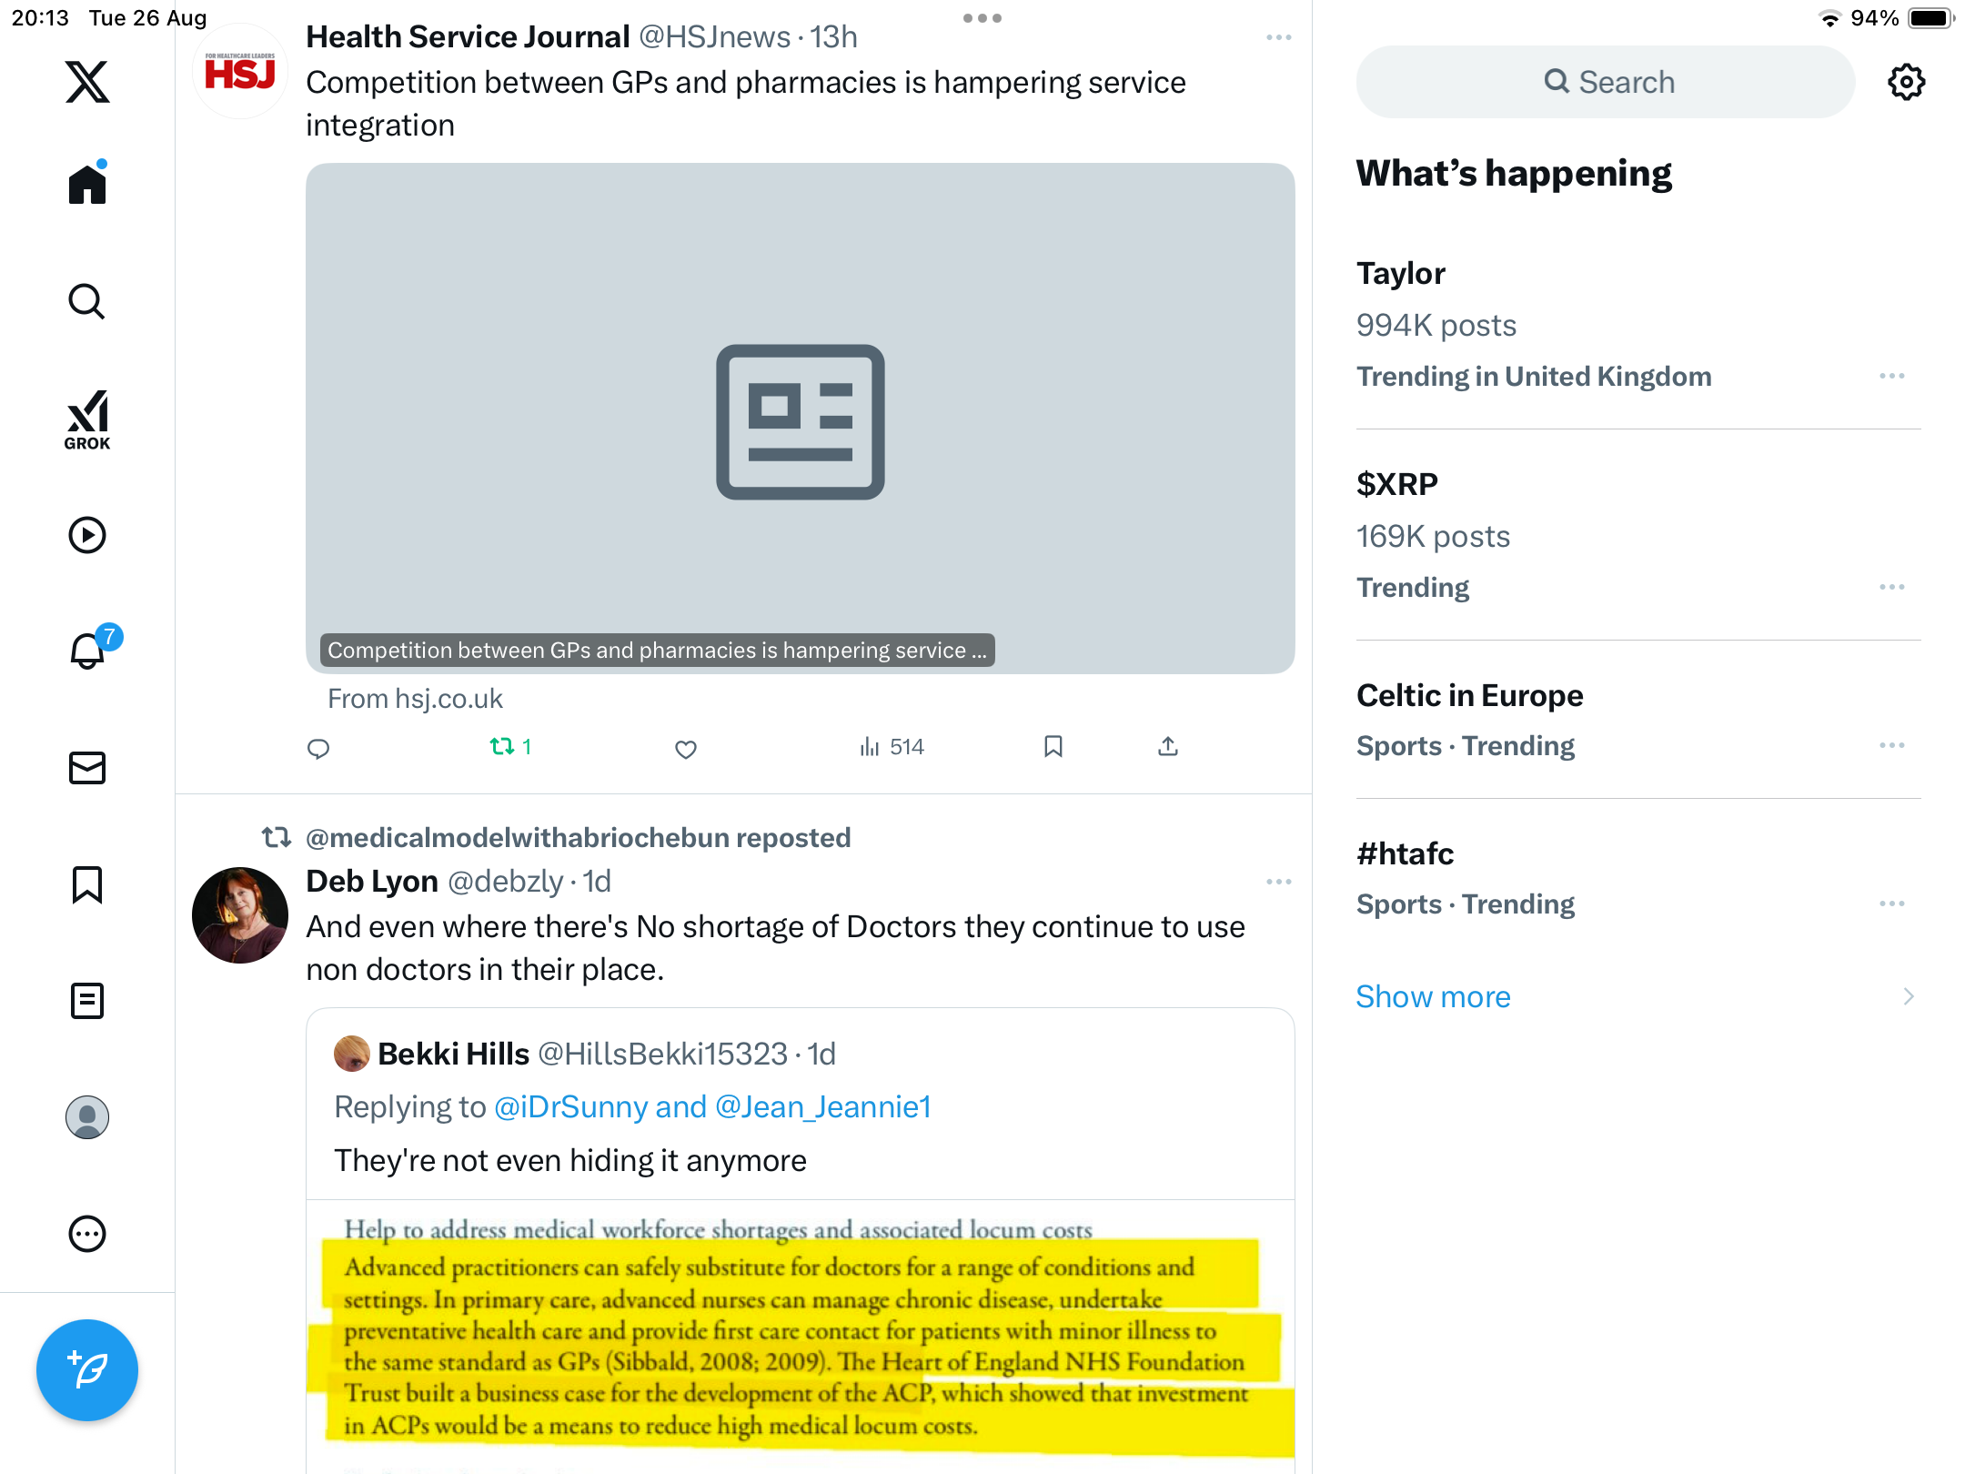Open direct messages envelope icon

[87, 768]
